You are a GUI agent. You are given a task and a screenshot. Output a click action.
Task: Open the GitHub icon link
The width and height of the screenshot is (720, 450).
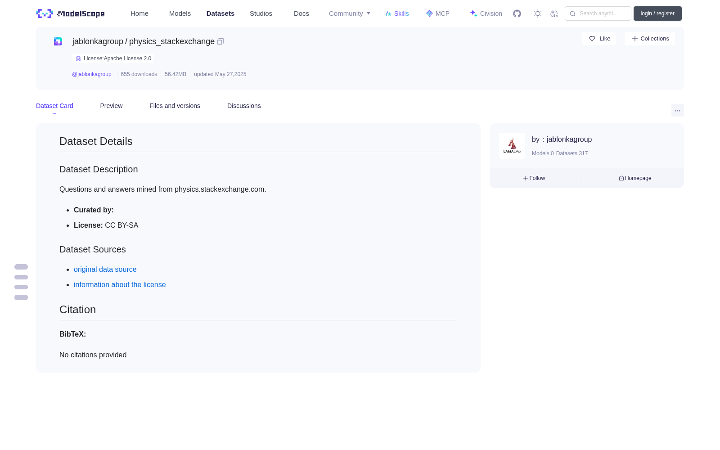click(517, 13)
